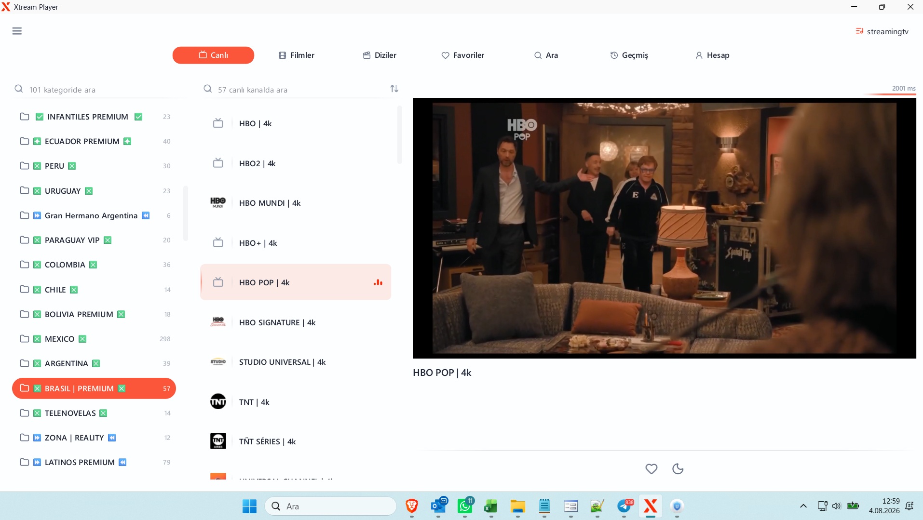923x520 pixels.
Task: Select the TELENOVELAS category
Action: click(94, 413)
